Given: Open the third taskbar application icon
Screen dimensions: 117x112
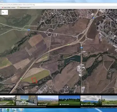Looking at the screenshot, I should point(15,110).
